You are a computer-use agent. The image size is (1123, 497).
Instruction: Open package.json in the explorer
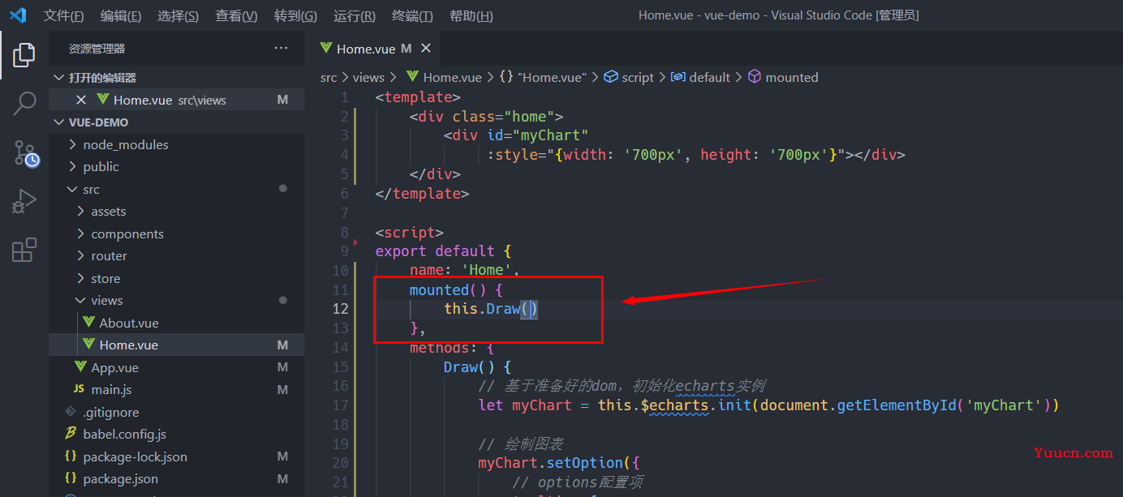click(x=120, y=478)
